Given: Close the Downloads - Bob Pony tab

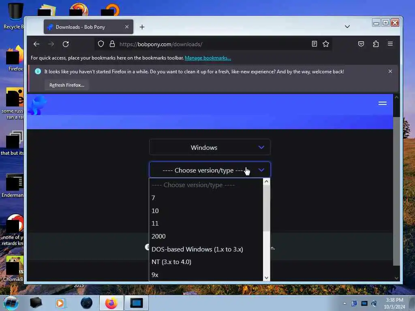Looking at the screenshot, I should [127, 27].
